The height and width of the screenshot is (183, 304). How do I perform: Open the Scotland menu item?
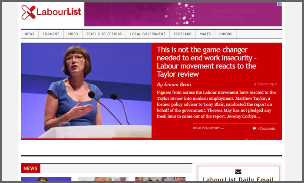(183, 34)
